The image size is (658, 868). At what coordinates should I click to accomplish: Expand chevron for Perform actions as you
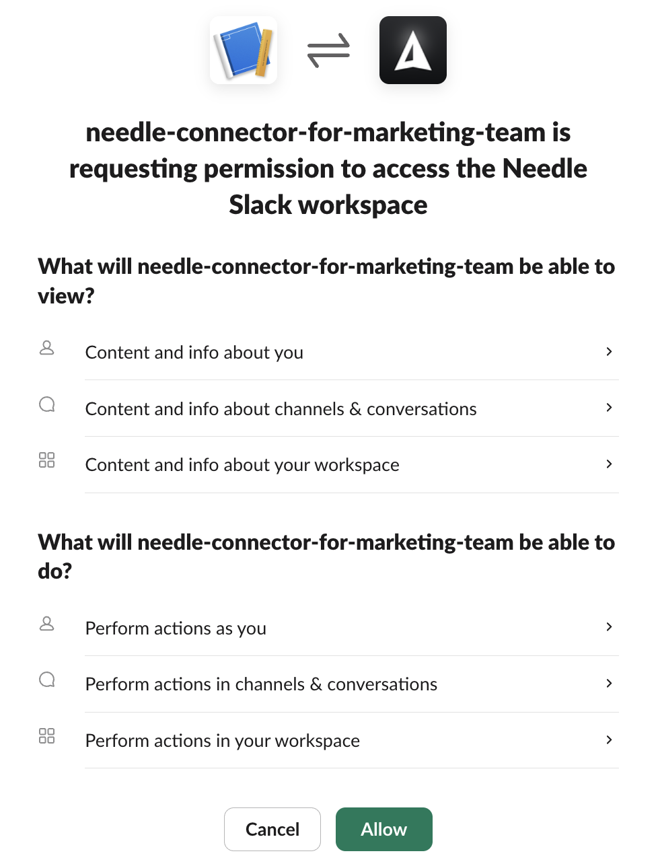click(609, 627)
